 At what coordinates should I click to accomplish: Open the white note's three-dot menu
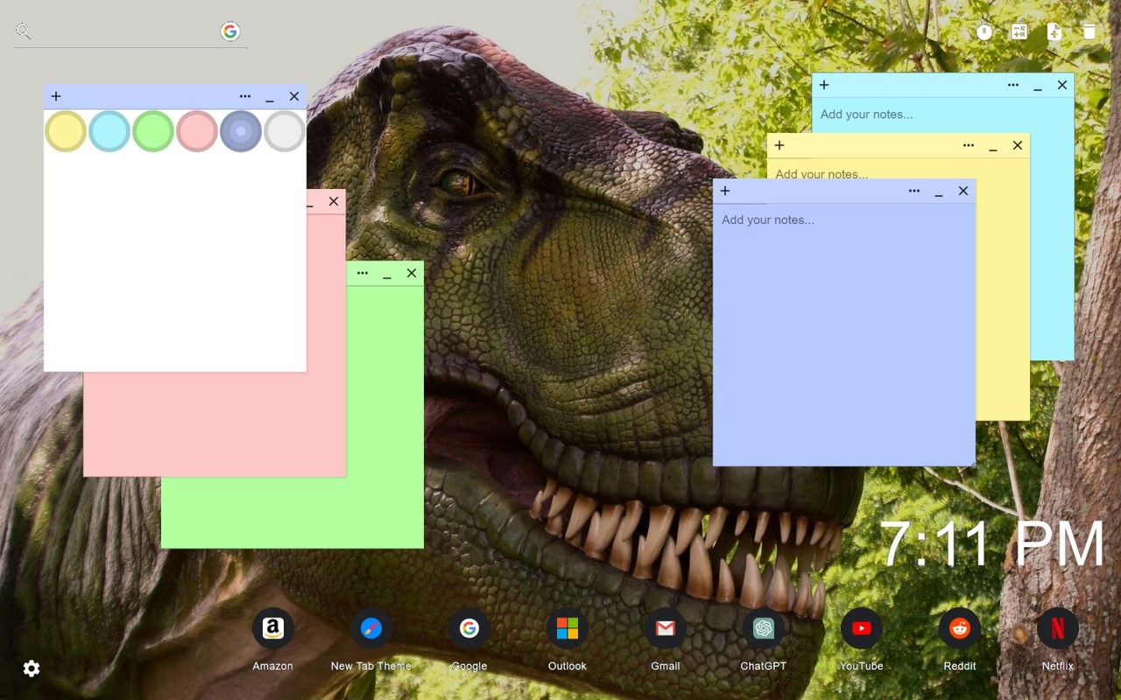[x=245, y=96]
